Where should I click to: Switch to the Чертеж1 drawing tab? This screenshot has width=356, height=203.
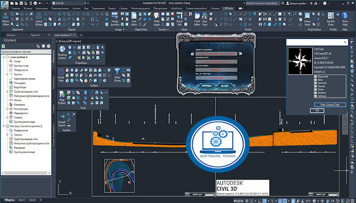tap(35, 35)
